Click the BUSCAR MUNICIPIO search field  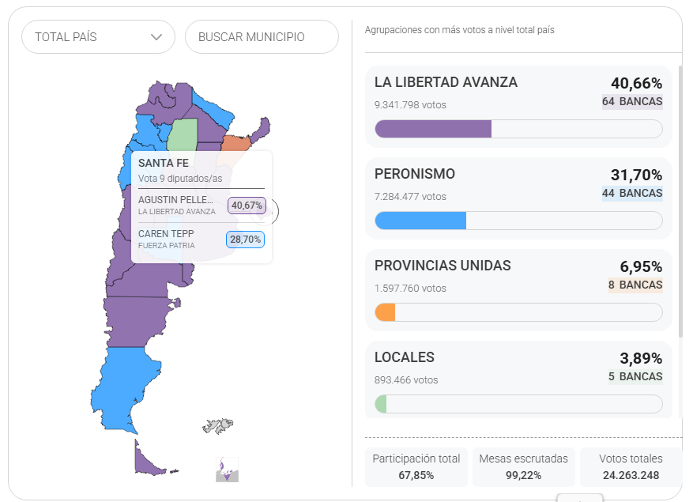pyautogui.click(x=262, y=37)
